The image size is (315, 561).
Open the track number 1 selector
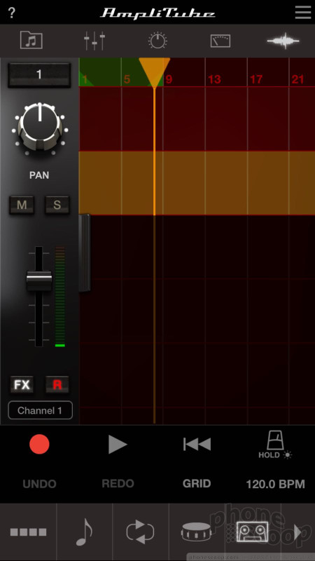[39, 75]
